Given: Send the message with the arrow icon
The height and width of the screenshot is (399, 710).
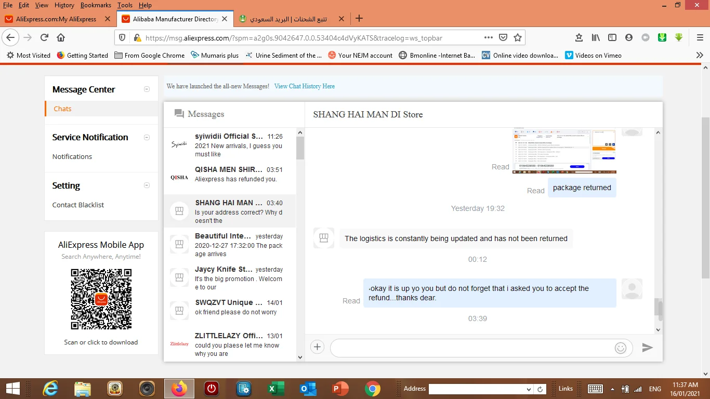Looking at the screenshot, I should click(647, 348).
